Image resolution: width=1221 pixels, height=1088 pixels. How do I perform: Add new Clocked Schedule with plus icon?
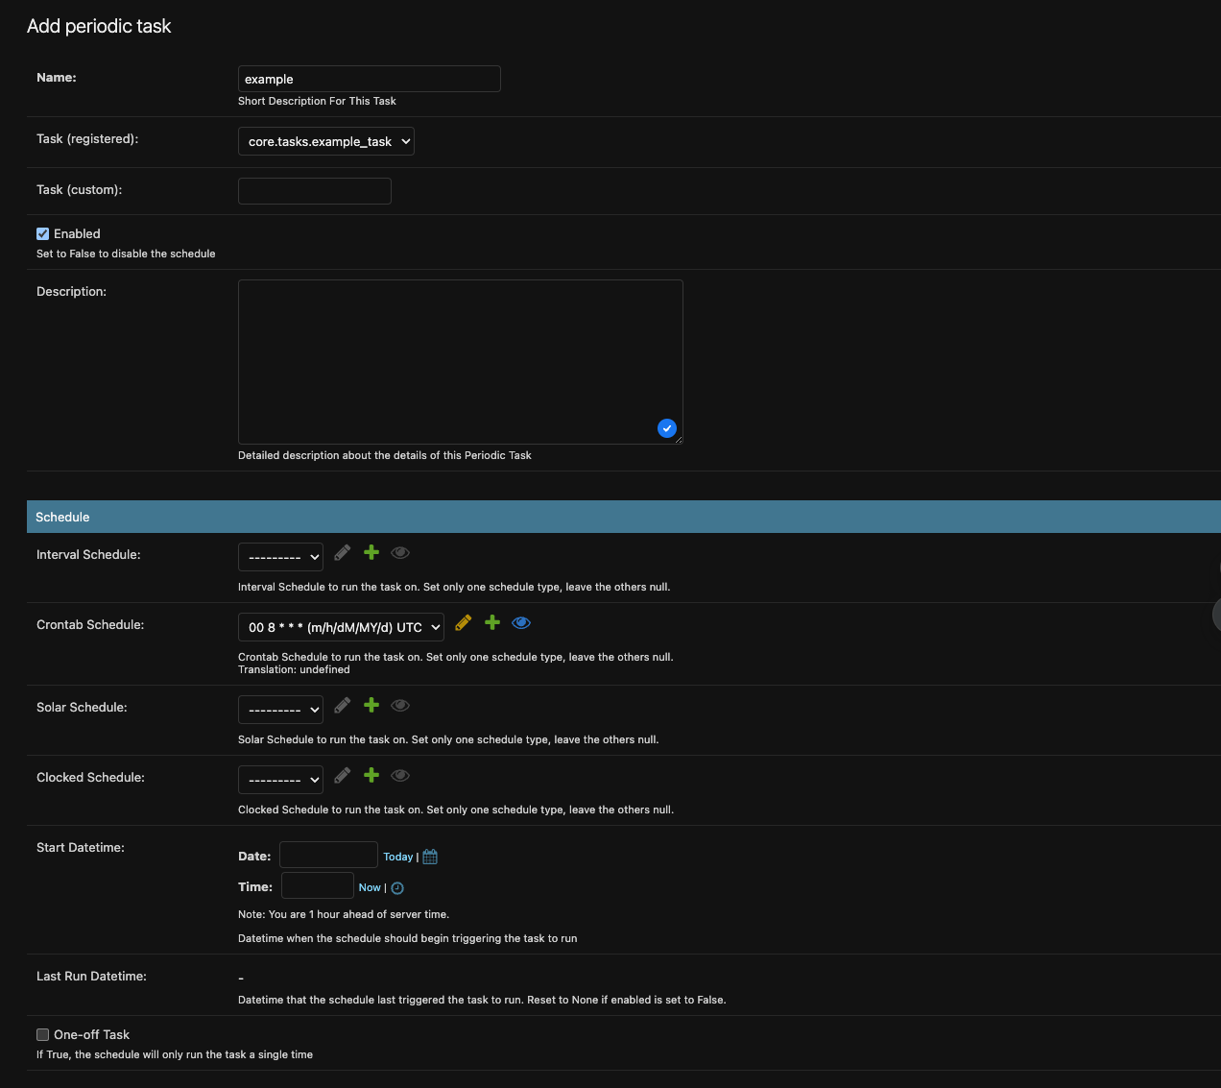(x=371, y=776)
